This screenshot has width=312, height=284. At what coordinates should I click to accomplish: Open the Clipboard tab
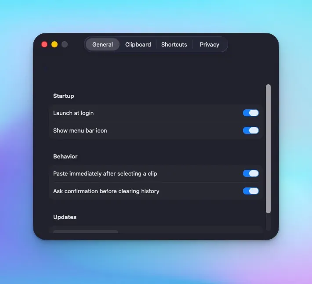pos(138,44)
